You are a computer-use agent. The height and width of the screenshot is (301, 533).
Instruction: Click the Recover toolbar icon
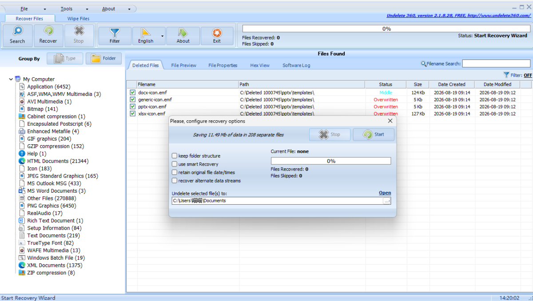point(48,32)
